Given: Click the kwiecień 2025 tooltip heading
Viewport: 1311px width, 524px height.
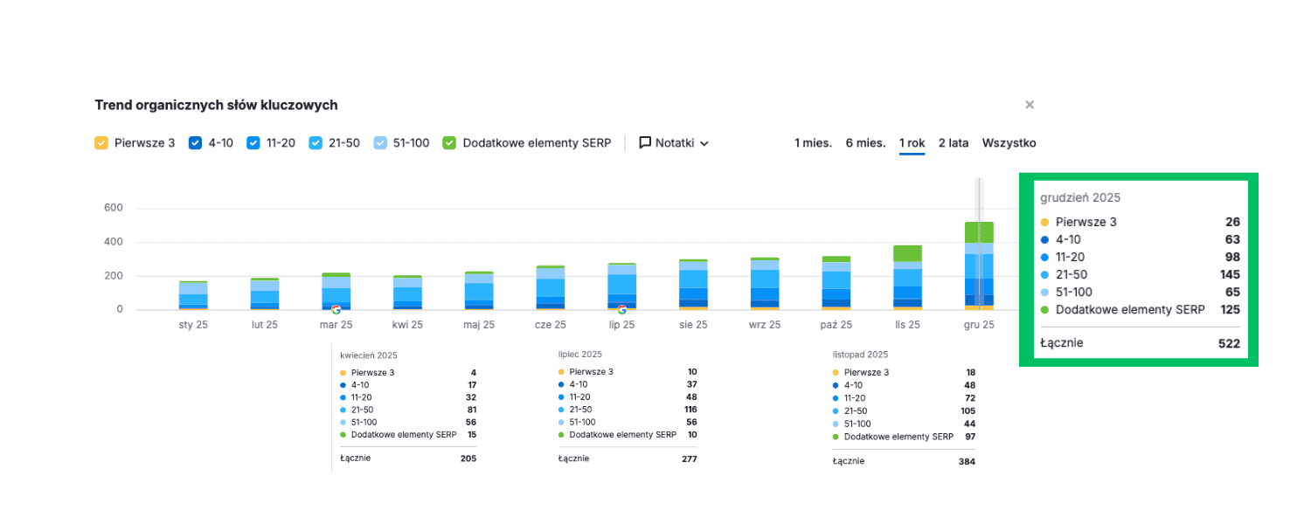Looking at the screenshot, I should [369, 355].
